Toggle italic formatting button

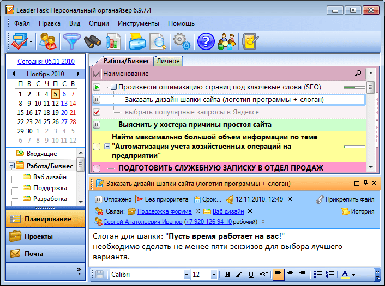click(239, 274)
